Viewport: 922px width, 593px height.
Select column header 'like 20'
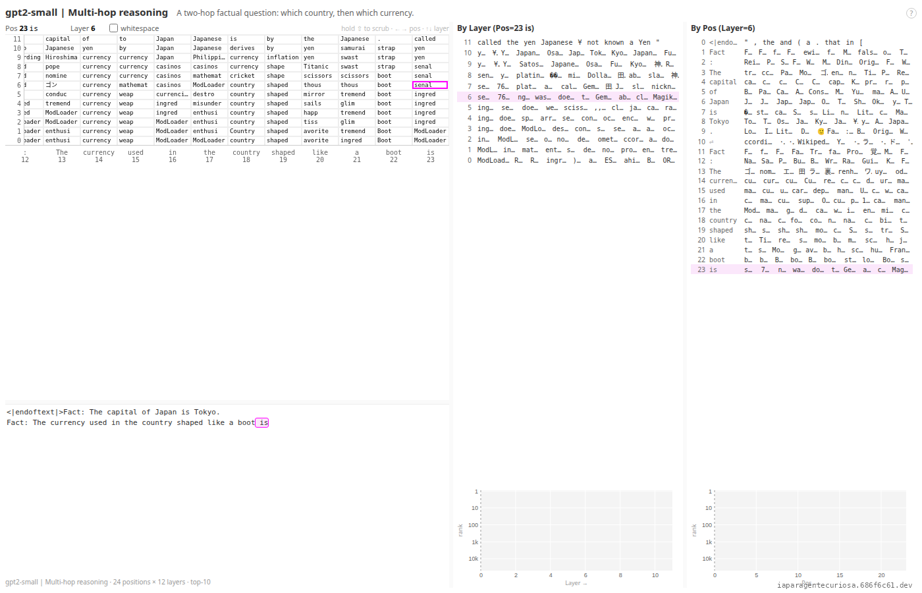click(x=320, y=155)
